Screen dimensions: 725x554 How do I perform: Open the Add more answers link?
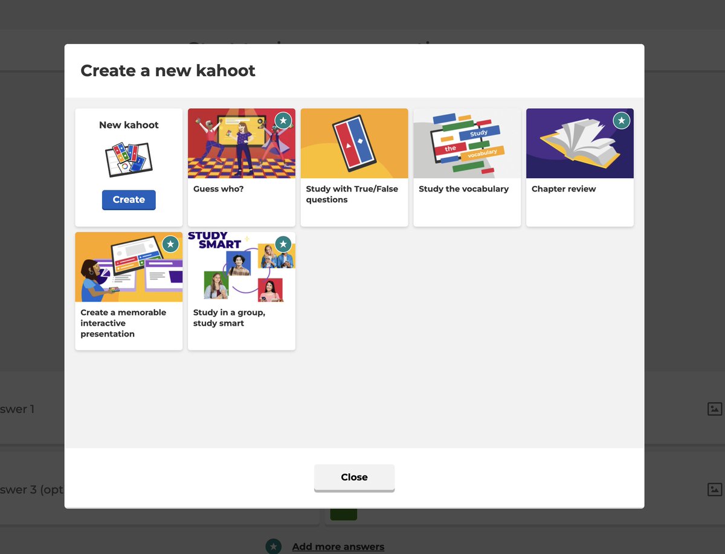click(x=338, y=546)
